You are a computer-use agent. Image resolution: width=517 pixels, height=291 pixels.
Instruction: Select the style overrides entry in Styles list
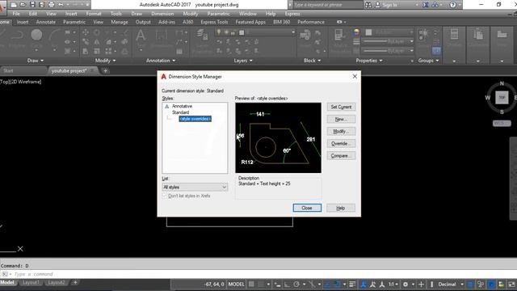(x=195, y=119)
